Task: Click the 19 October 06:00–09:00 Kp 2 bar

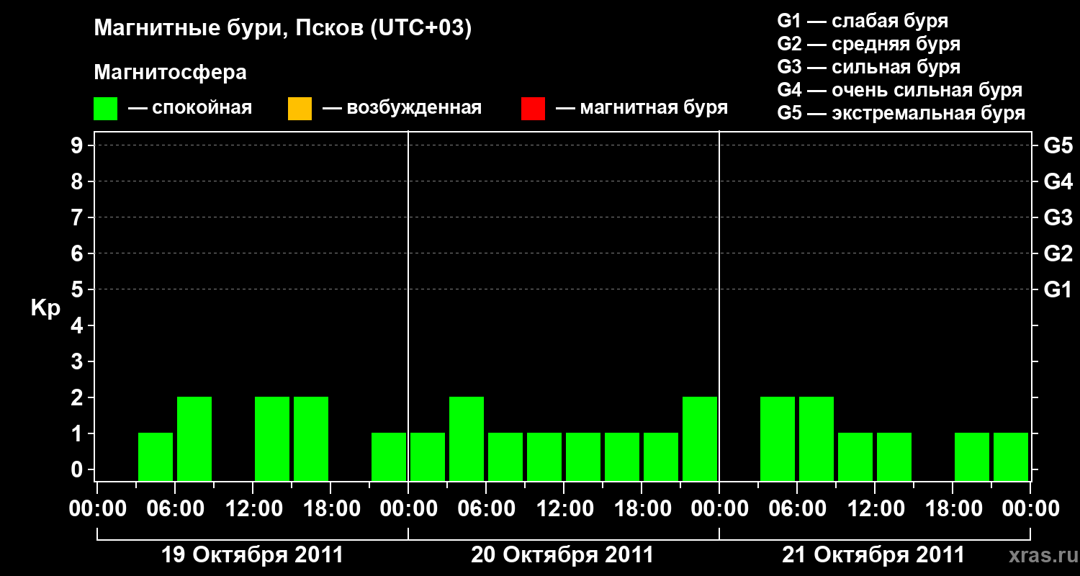Action: tap(194, 438)
